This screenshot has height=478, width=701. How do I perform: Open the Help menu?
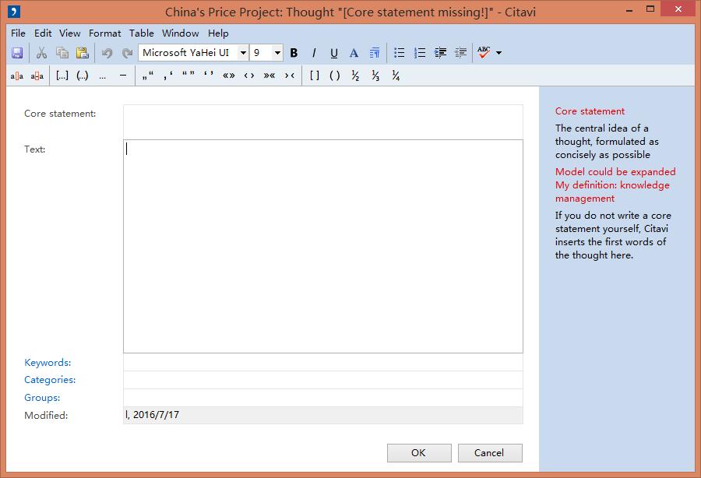[x=218, y=33]
